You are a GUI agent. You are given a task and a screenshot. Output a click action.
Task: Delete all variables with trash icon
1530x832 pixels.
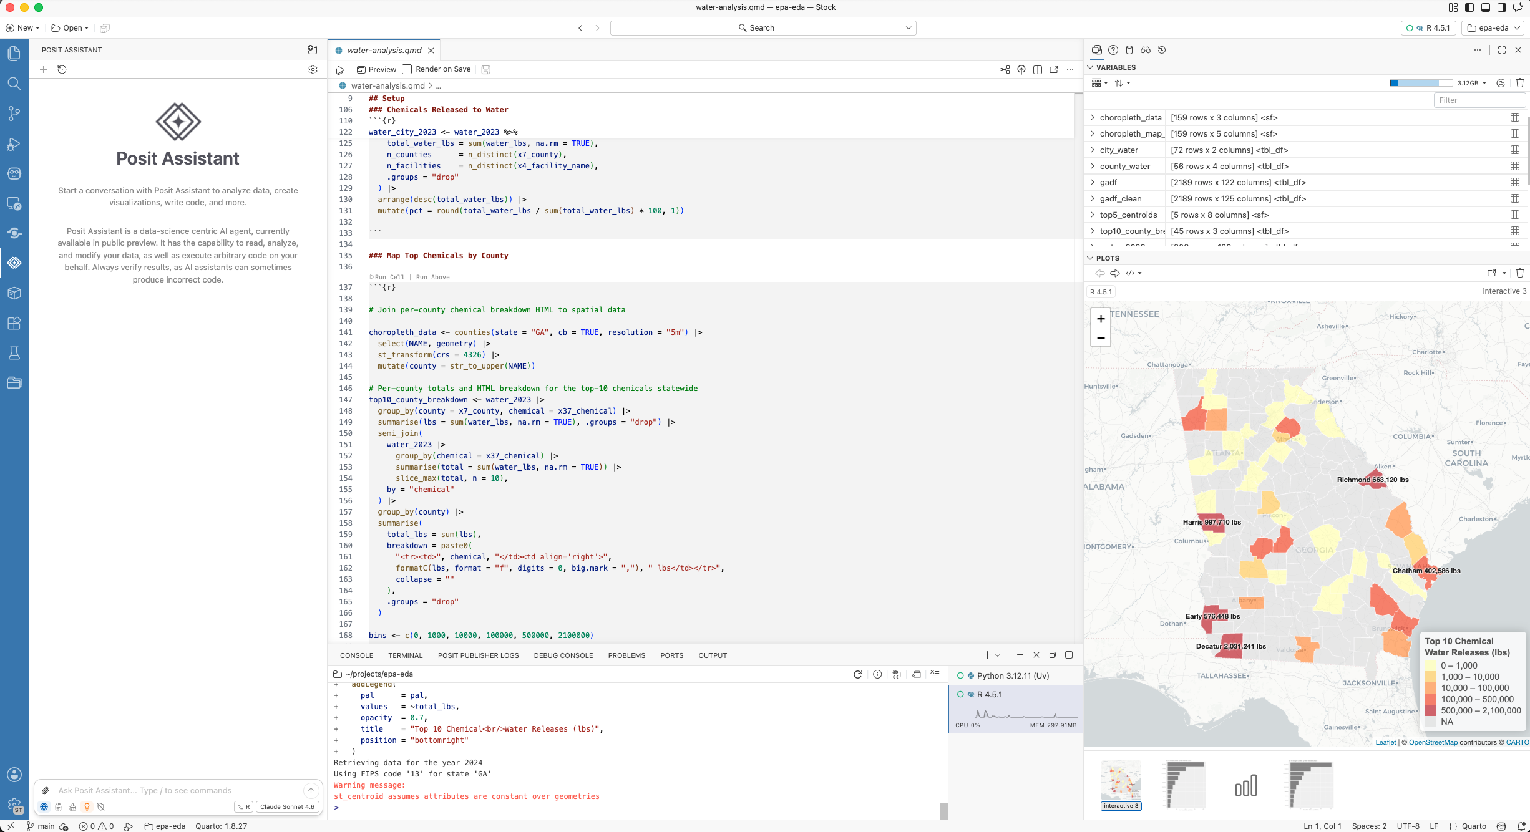tap(1520, 83)
